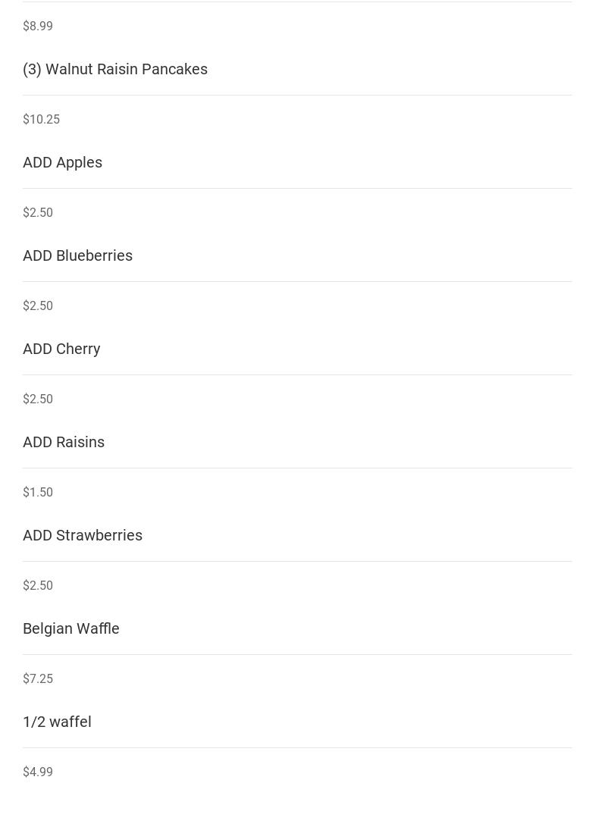Click the divider line below ADD Raisins

tap(297, 468)
